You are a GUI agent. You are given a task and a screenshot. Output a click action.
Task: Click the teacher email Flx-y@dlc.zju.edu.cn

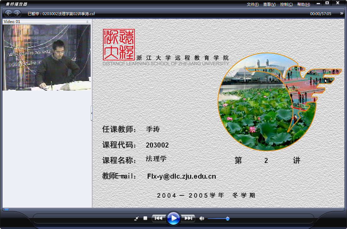181,176
